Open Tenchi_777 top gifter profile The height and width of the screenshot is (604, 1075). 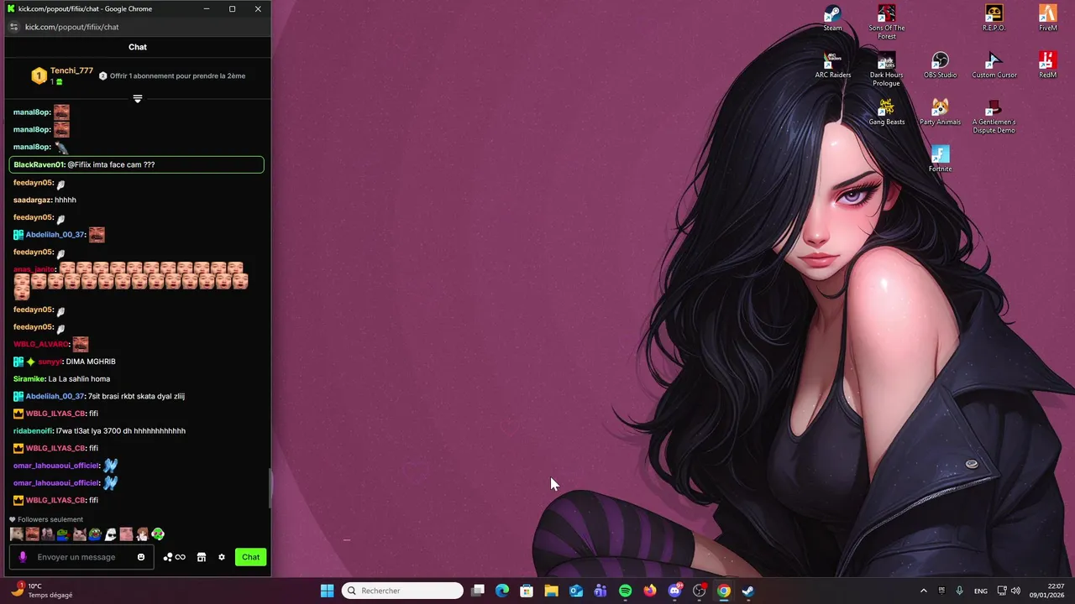(x=71, y=70)
